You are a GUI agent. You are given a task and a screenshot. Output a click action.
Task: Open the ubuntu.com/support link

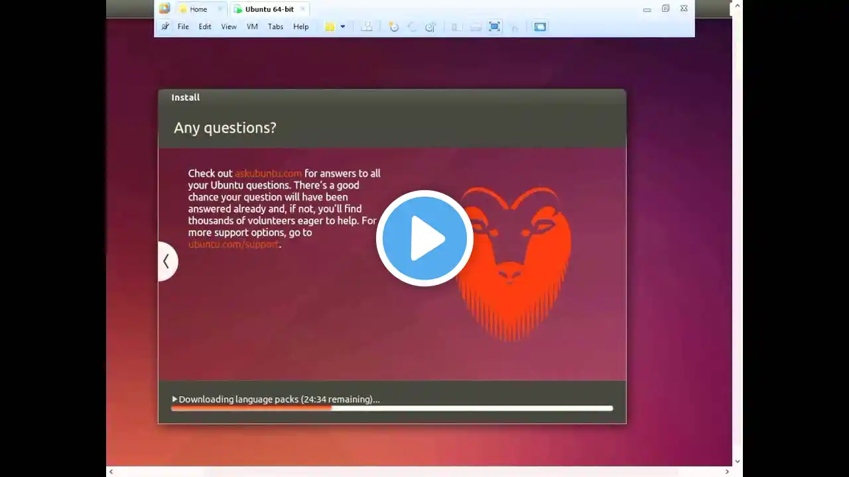click(x=233, y=244)
